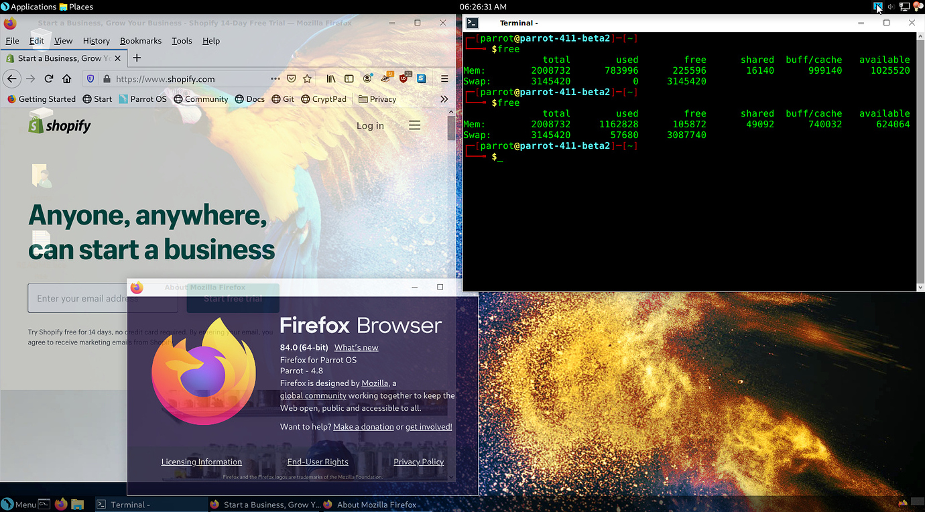Open the Git bookmark
This screenshot has height=512, width=925.
tap(282, 99)
